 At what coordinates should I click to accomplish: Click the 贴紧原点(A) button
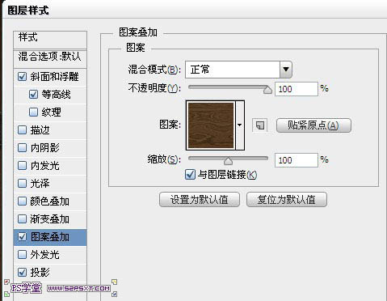point(313,125)
